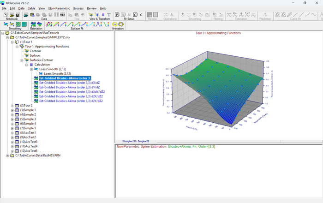This screenshot has width=323, height=203.
Task: Select Est-Gridded Bicubic+Akima d2Y/dZ2 item
Action: pos(71,101)
